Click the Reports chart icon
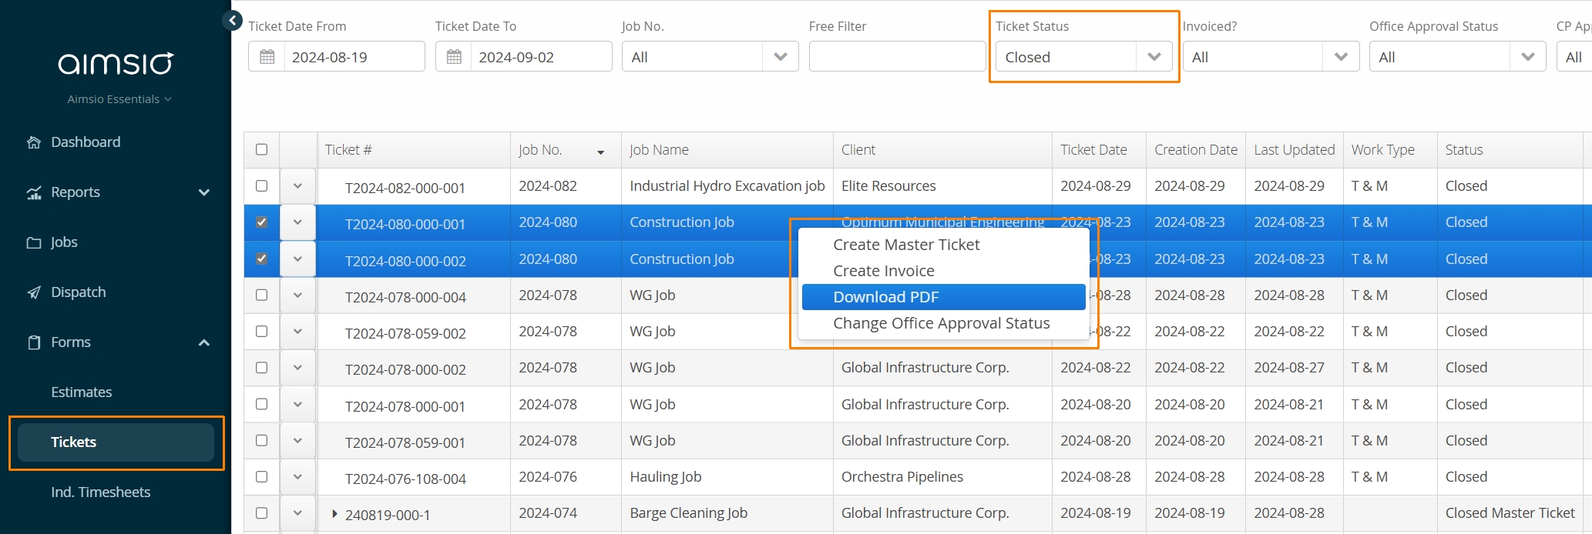Image resolution: width=1592 pixels, height=534 pixels. (x=34, y=192)
